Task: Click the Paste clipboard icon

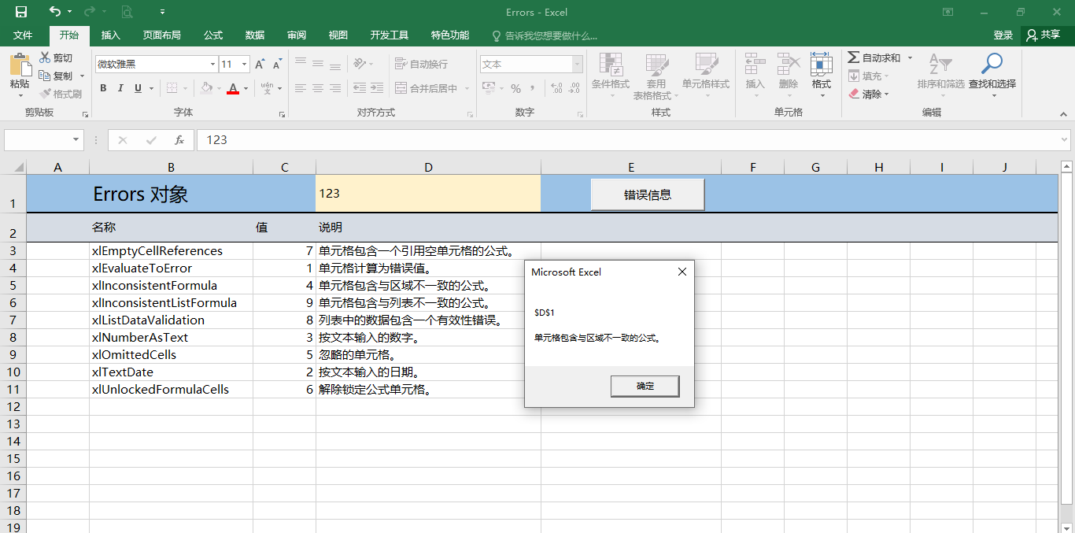Action: 20,65
